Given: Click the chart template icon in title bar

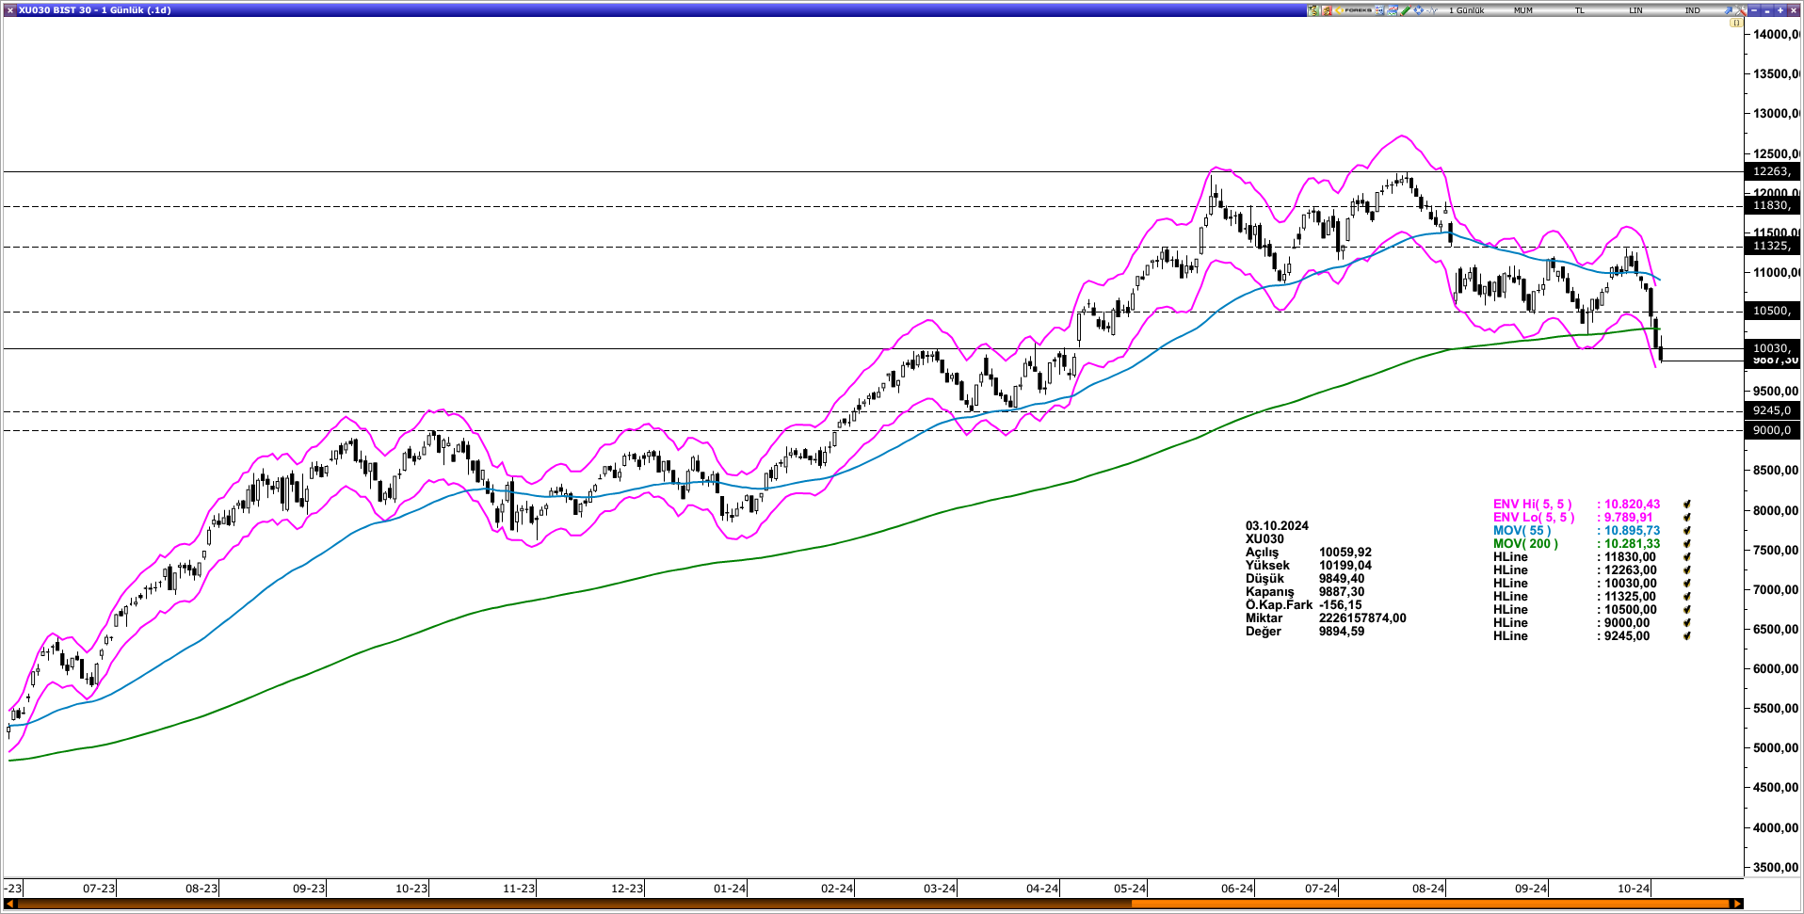Looking at the screenshot, I should (1393, 10).
